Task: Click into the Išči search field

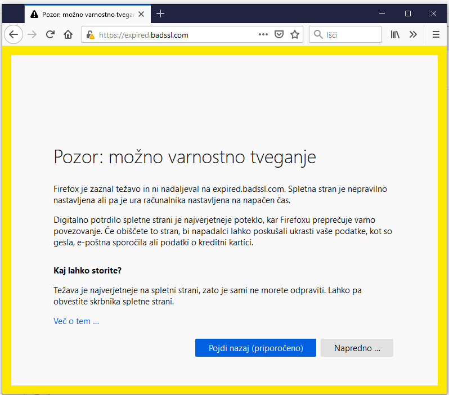Action: tap(345, 35)
